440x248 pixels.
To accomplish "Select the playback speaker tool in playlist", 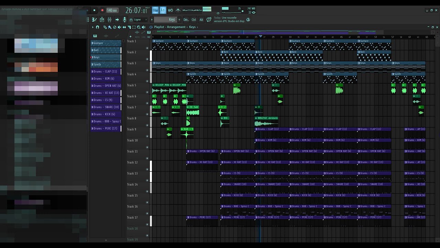I will point(144,27).
